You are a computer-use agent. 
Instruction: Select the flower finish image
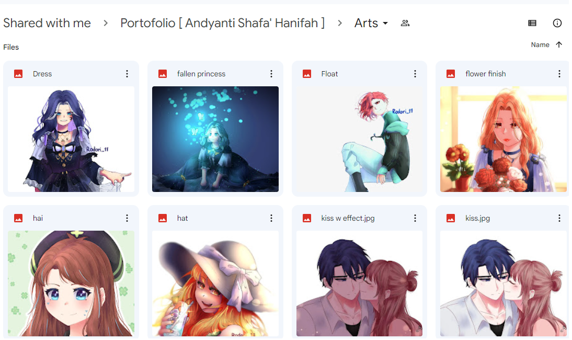(504, 139)
